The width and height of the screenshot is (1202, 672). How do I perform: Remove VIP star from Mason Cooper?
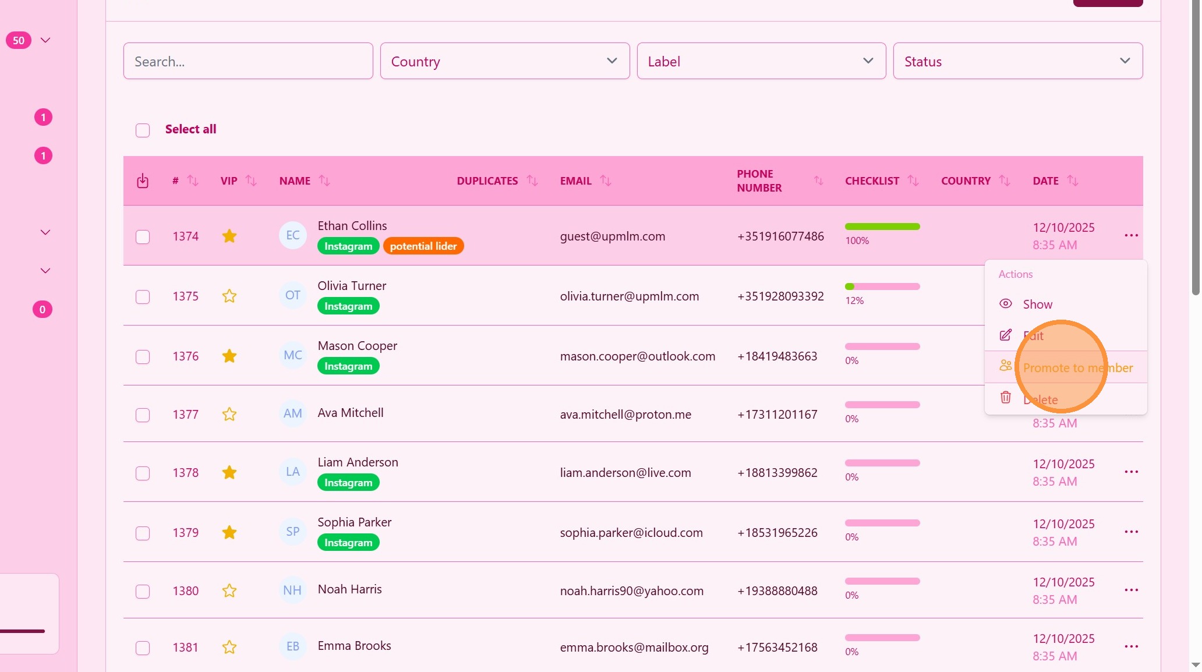[229, 356]
